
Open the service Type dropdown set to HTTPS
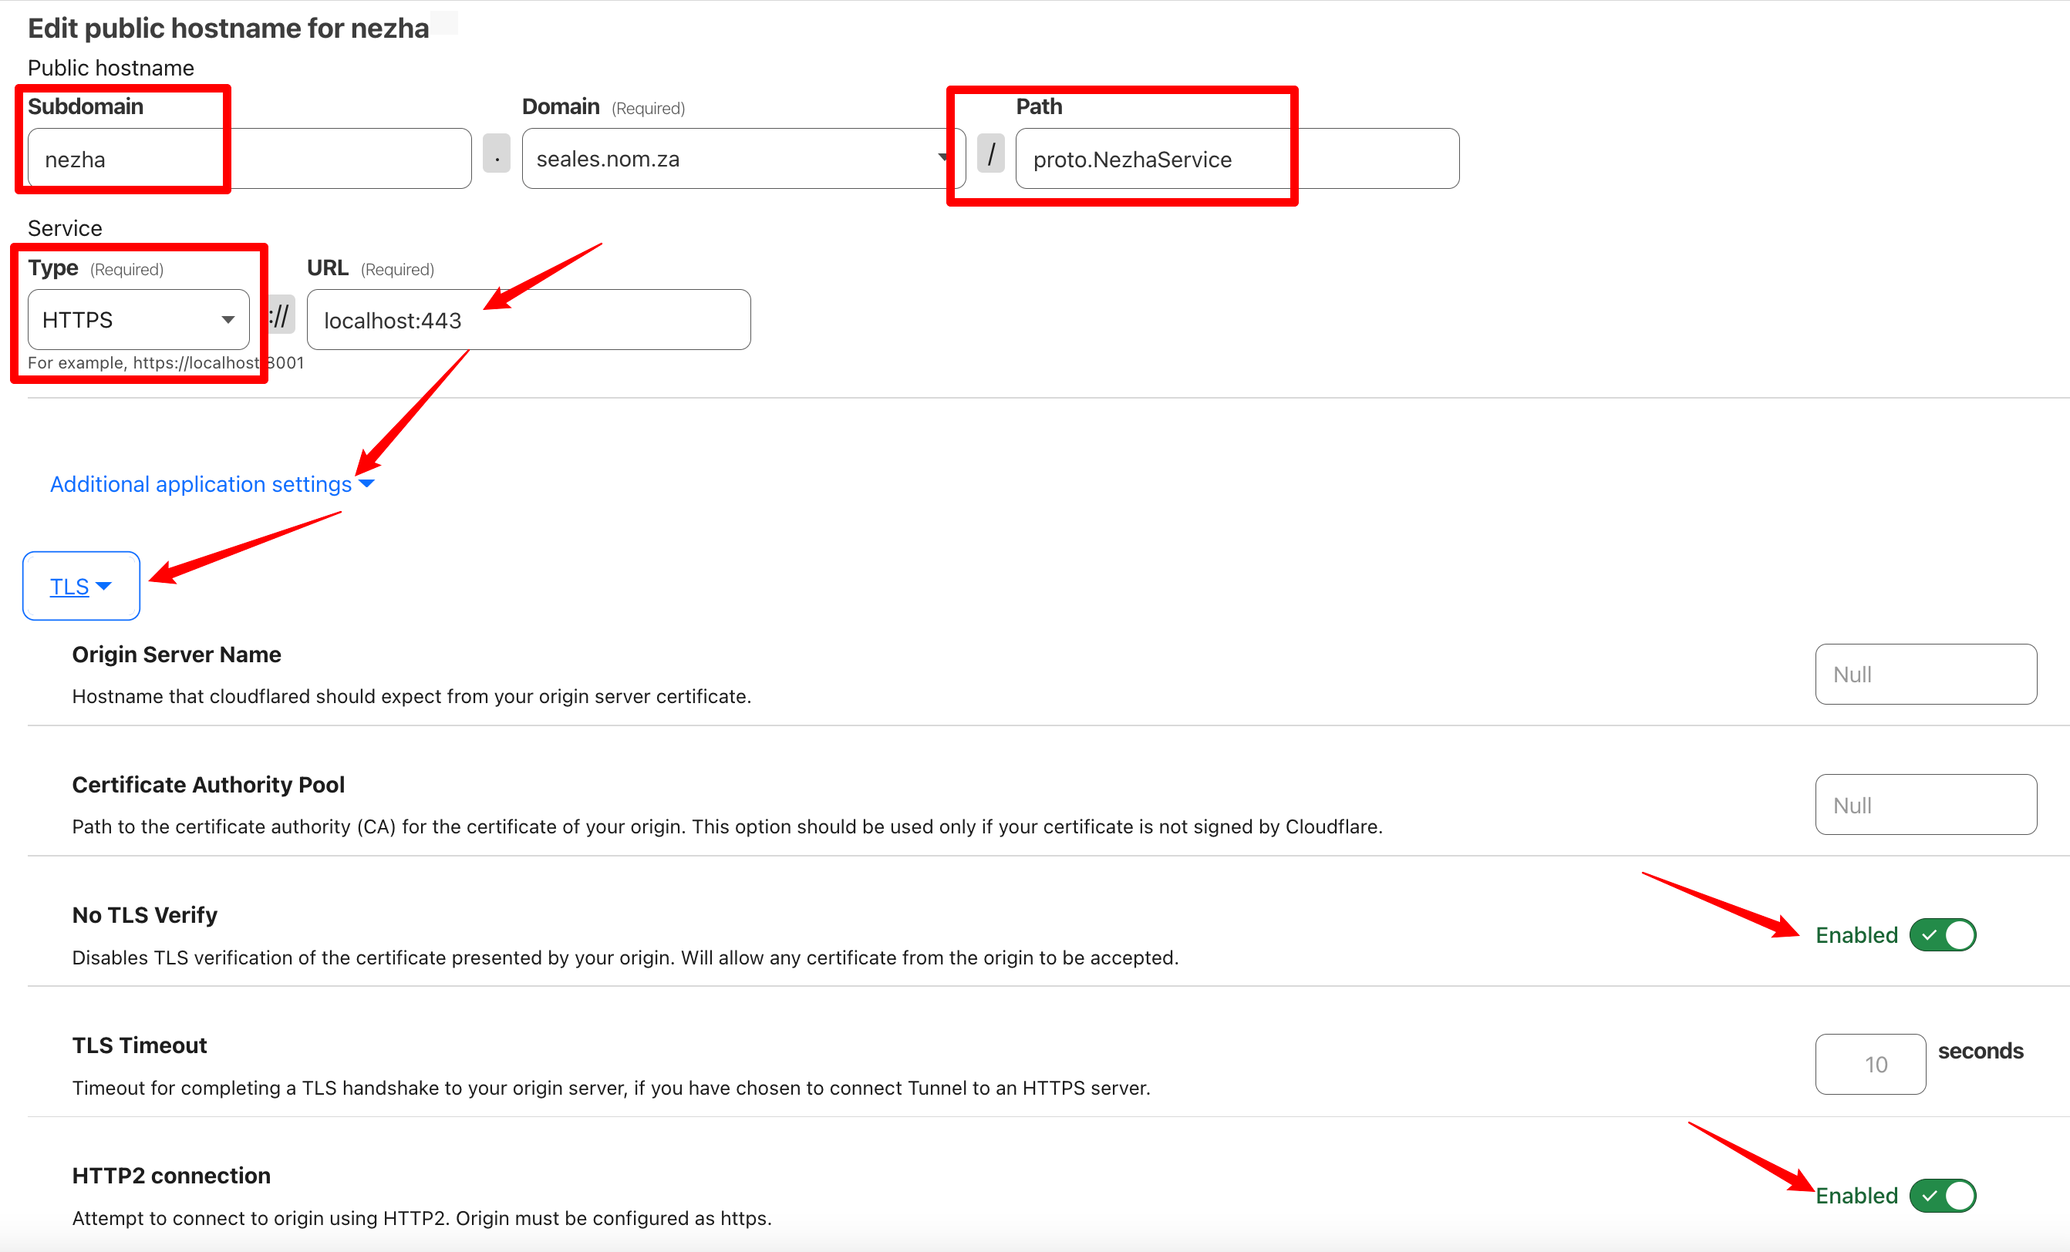[x=138, y=319]
